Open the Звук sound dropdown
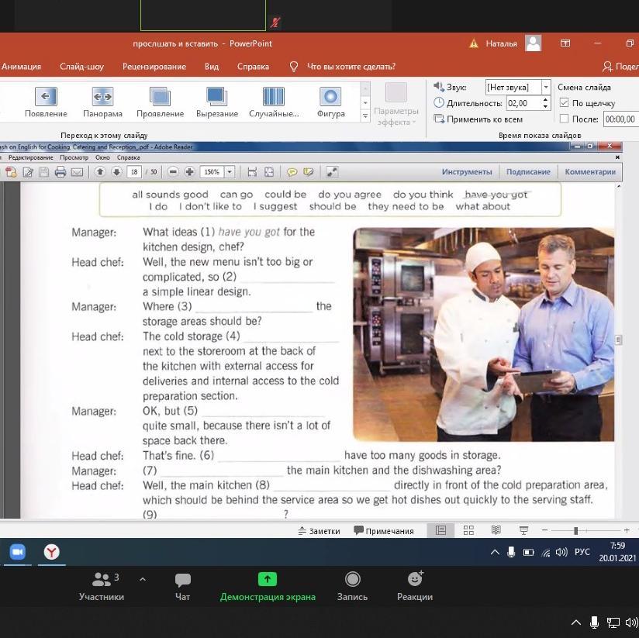This screenshot has height=638, width=639. (546, 87)
